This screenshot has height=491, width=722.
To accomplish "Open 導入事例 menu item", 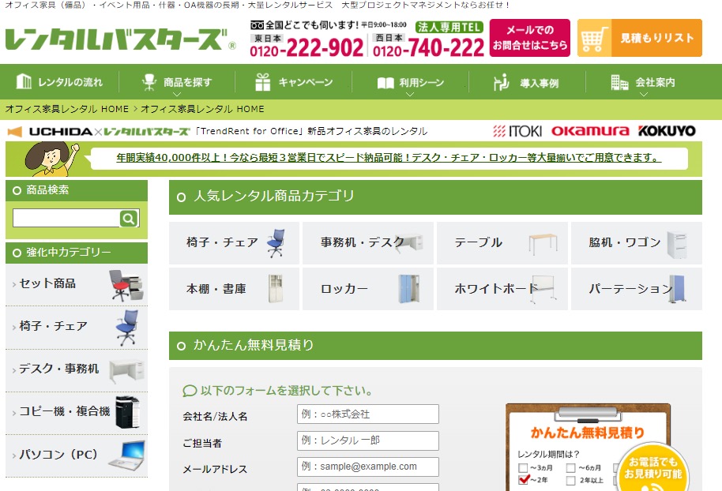I will (526, 83).
